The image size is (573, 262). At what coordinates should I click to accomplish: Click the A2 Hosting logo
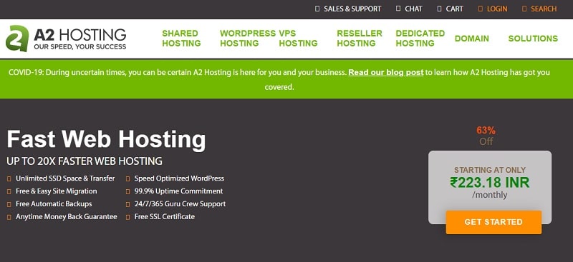coord(66,39)
